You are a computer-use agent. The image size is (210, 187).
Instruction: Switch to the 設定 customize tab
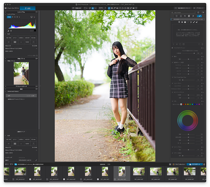click(x=28, y=8)
